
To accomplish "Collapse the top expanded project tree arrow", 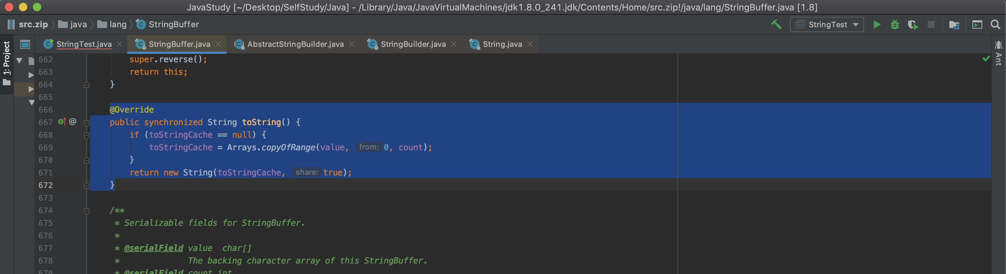I will (19, 60).
